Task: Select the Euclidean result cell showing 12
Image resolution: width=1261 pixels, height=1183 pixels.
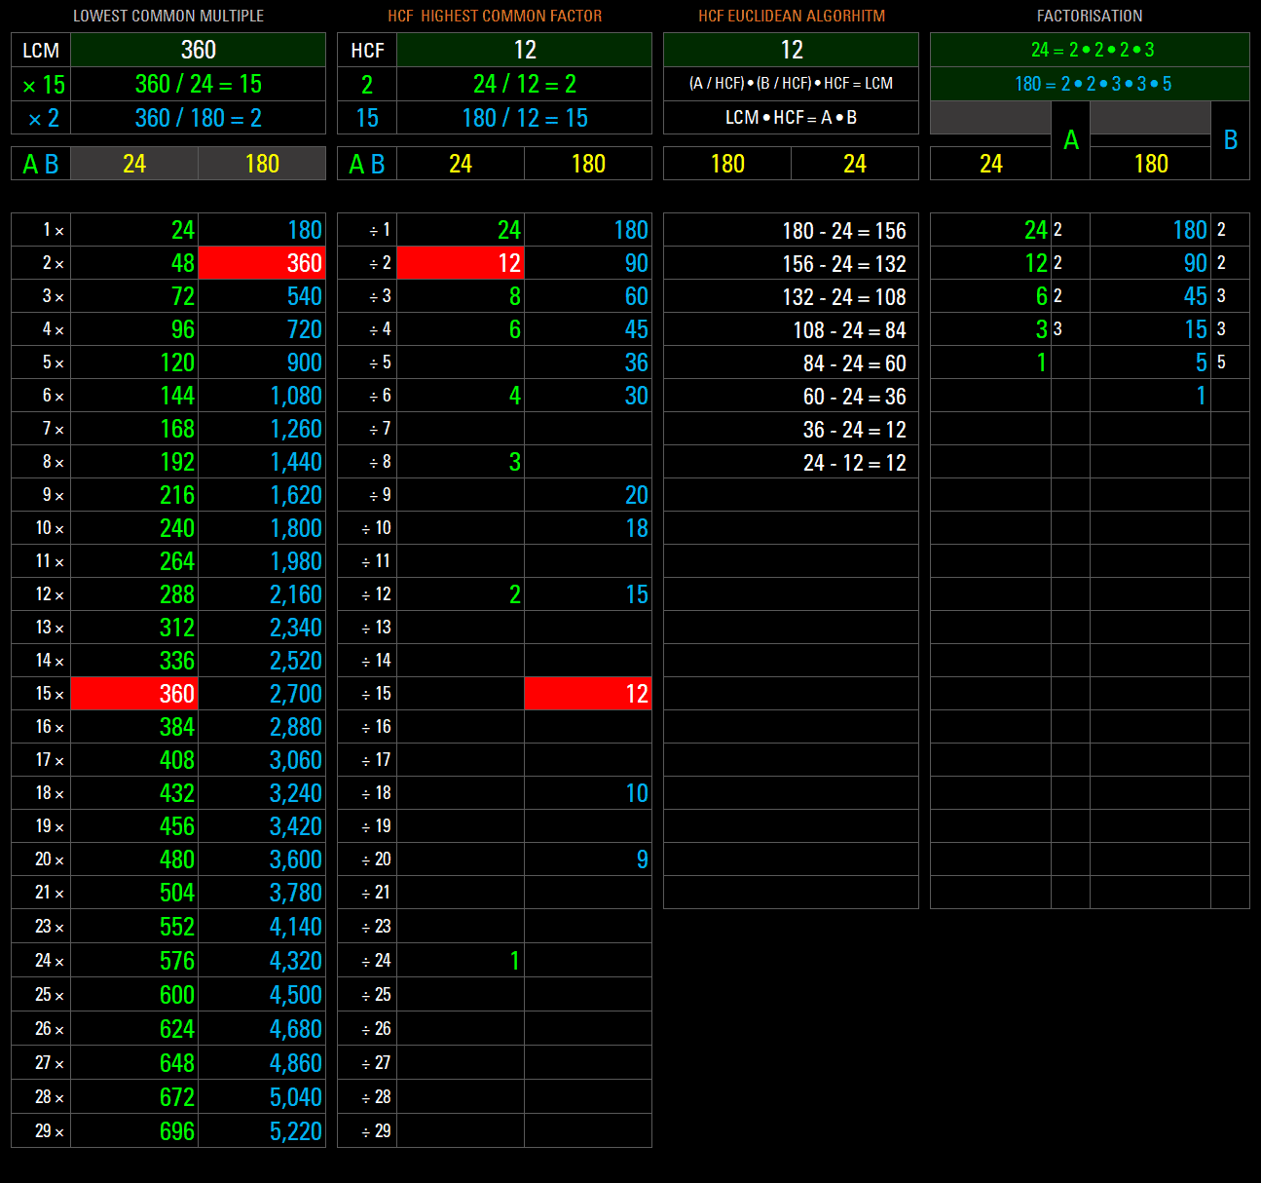Action: (791, 50)
